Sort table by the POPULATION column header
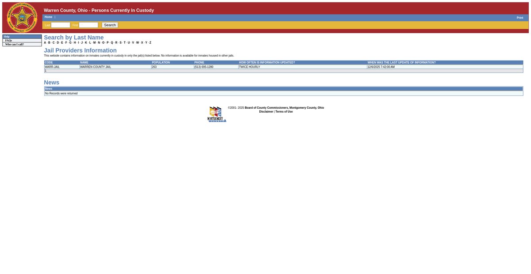 tap(161, 63)
